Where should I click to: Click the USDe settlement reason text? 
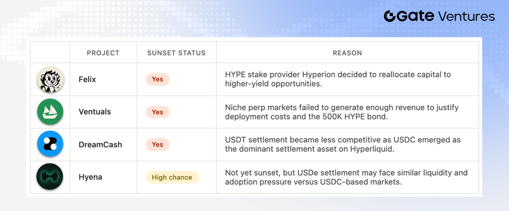pos(346,177)
